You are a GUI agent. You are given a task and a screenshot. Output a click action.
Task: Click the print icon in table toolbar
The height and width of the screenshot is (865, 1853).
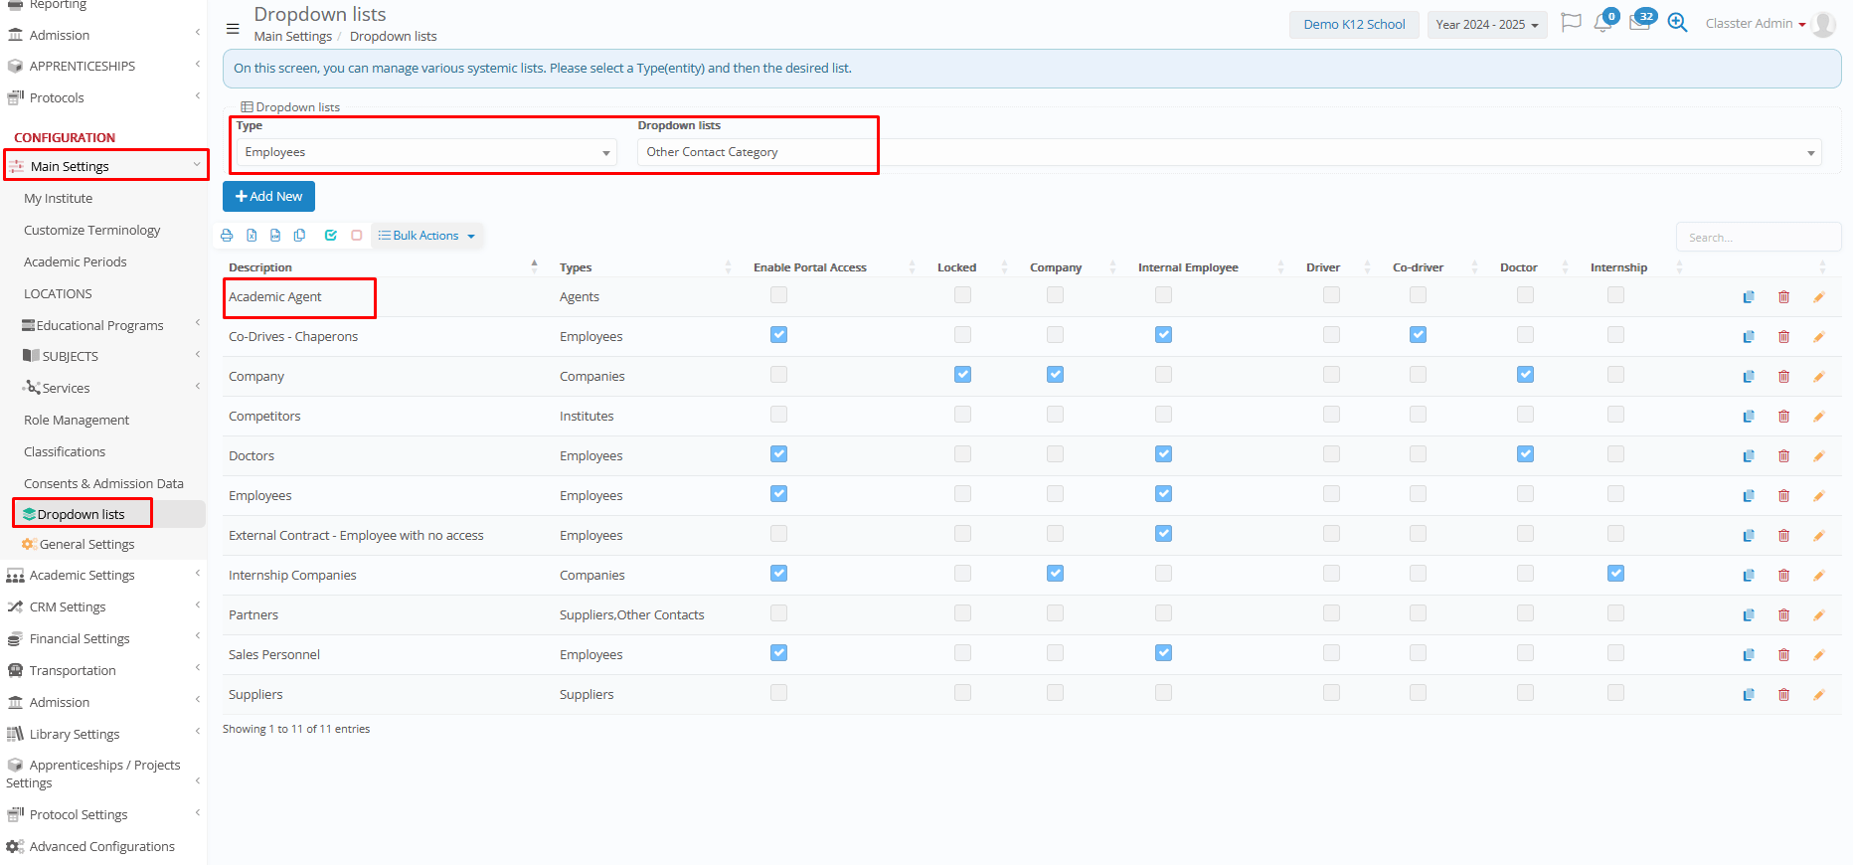[x=227, y=236]
